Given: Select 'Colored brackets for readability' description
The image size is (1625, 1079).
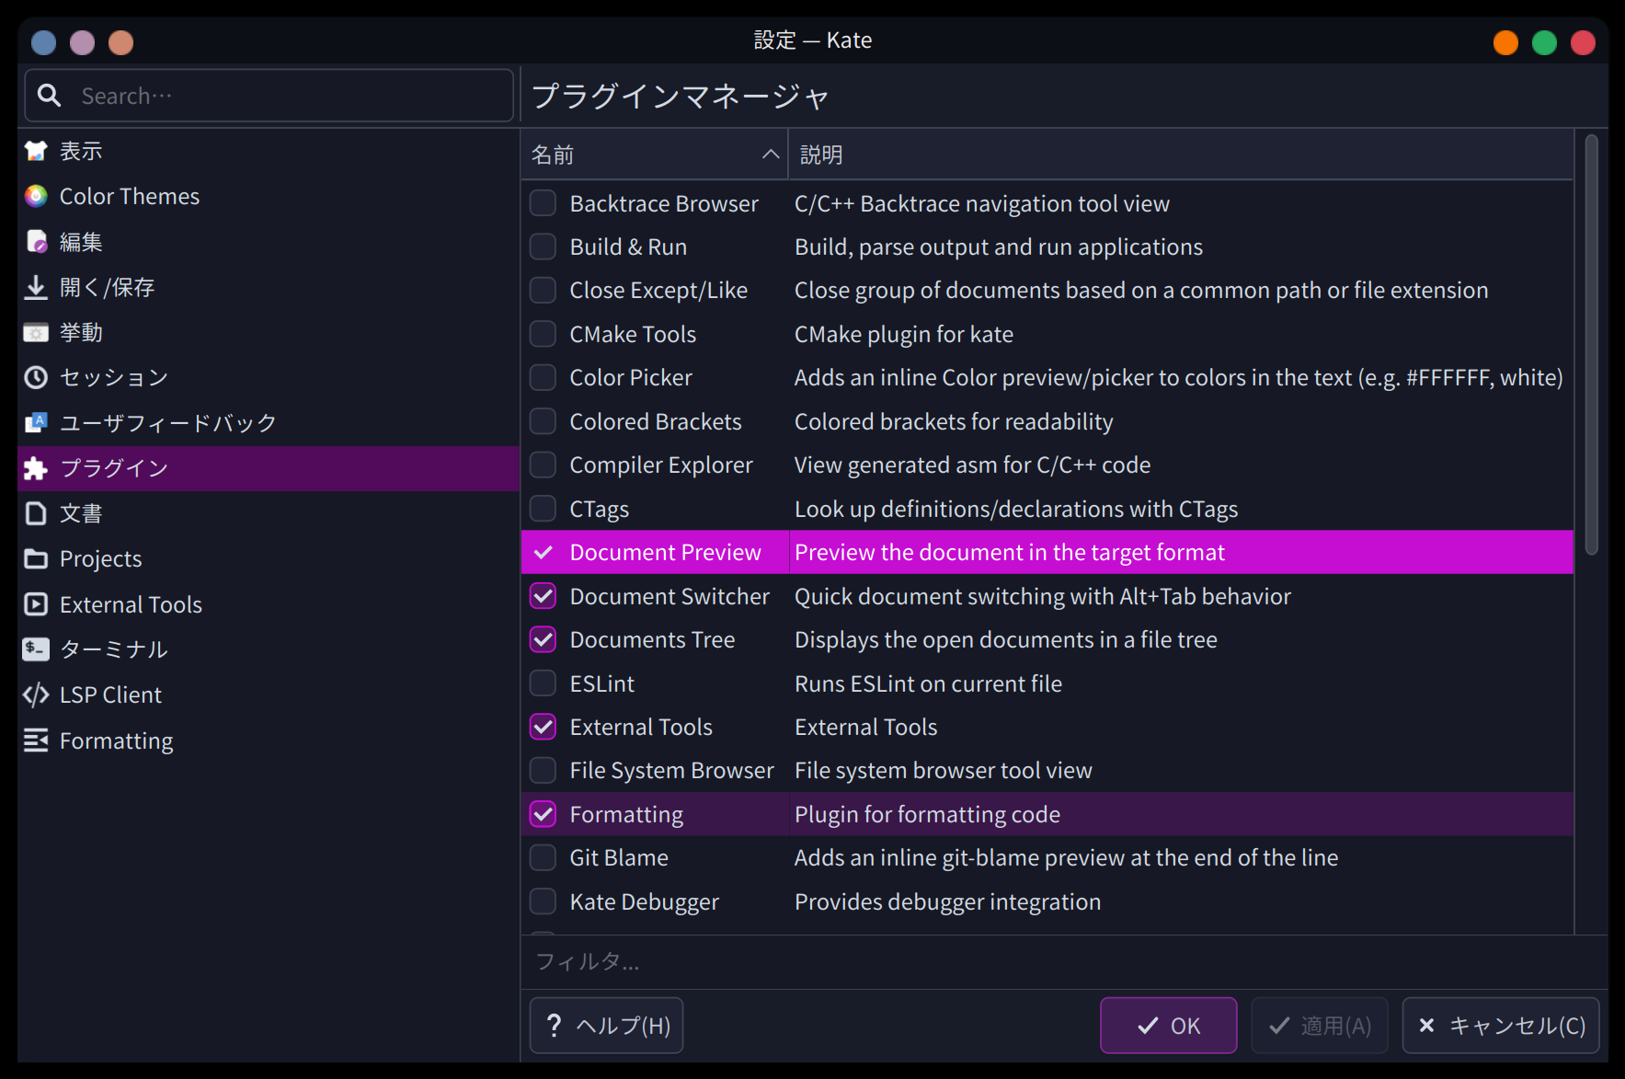Looking at the screenshot, I should [954, 421].
